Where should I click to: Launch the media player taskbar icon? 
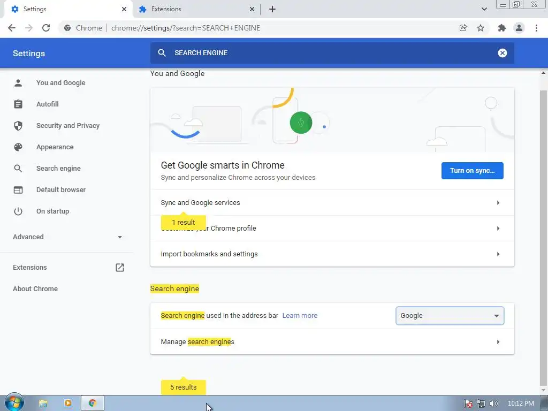(68, 404)
